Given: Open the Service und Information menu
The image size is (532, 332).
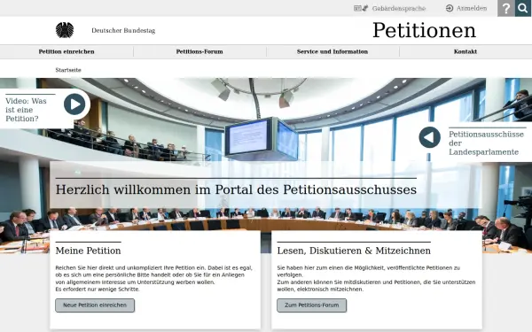Looking at the screenshot, I should coord(332,51).
